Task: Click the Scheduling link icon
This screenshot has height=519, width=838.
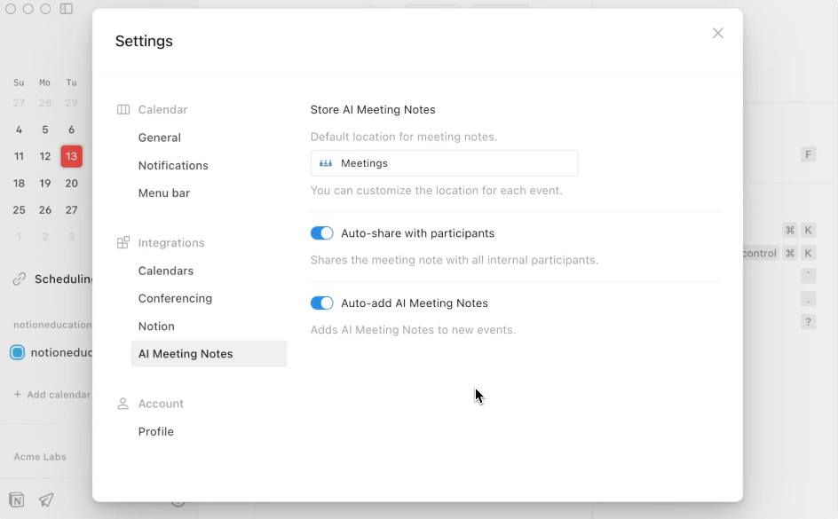Action: coord(20,279)
